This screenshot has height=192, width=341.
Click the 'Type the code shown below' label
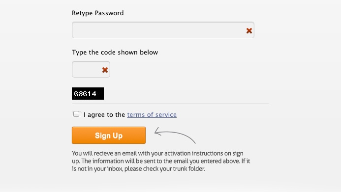coord(115,52)
